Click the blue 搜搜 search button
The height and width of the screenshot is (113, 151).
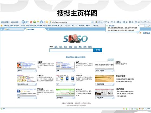click(98, 50)
